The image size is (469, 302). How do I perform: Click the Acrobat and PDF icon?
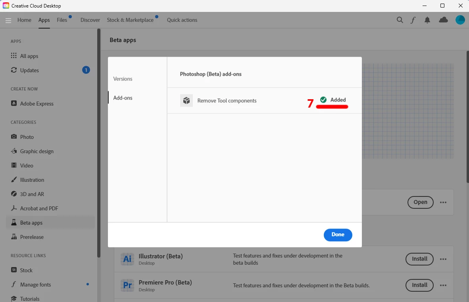tap(14, 208)
